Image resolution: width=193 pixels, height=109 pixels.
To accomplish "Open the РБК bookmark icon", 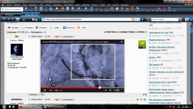I will pos(36,9).
